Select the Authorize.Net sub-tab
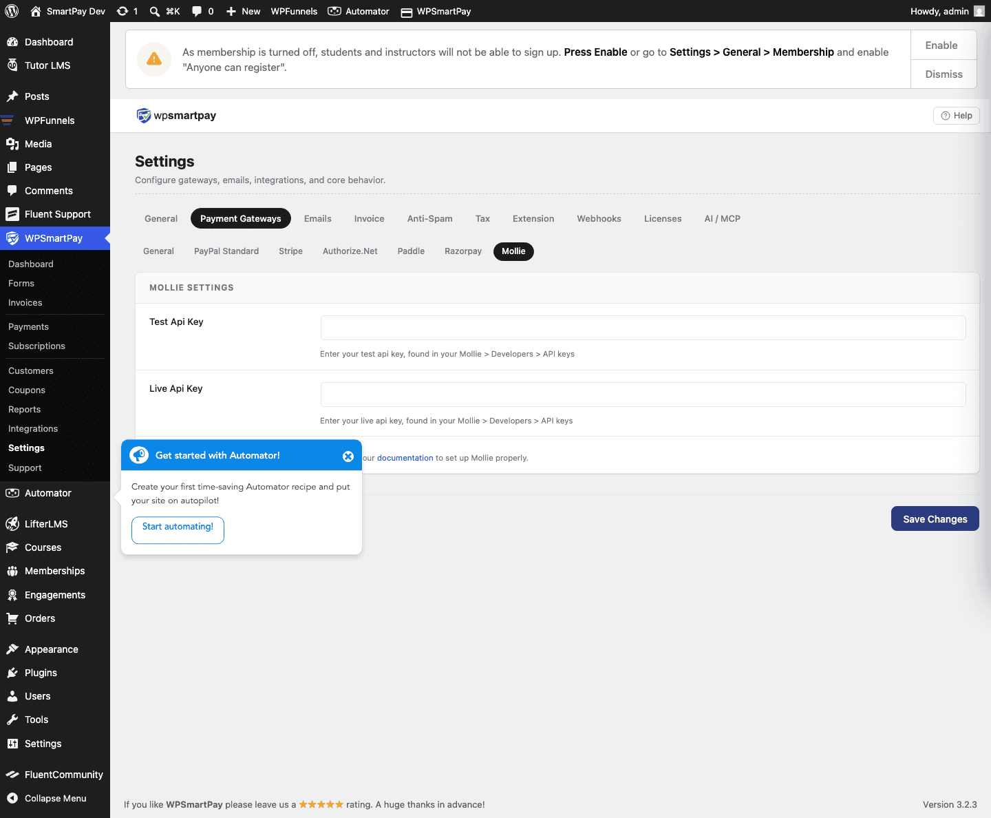 (x=350, y=251)
